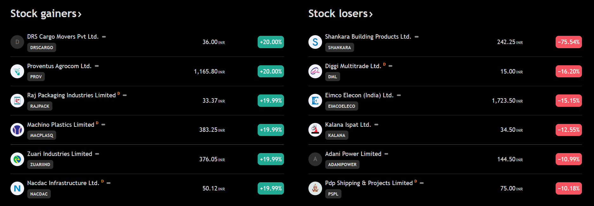594x206 pixels.
Task: Click the Machino Plastics logo icon
Action: coord(17,130)
